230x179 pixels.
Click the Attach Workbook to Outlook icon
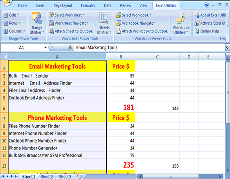pyautogui.click(x=119, y=31)
